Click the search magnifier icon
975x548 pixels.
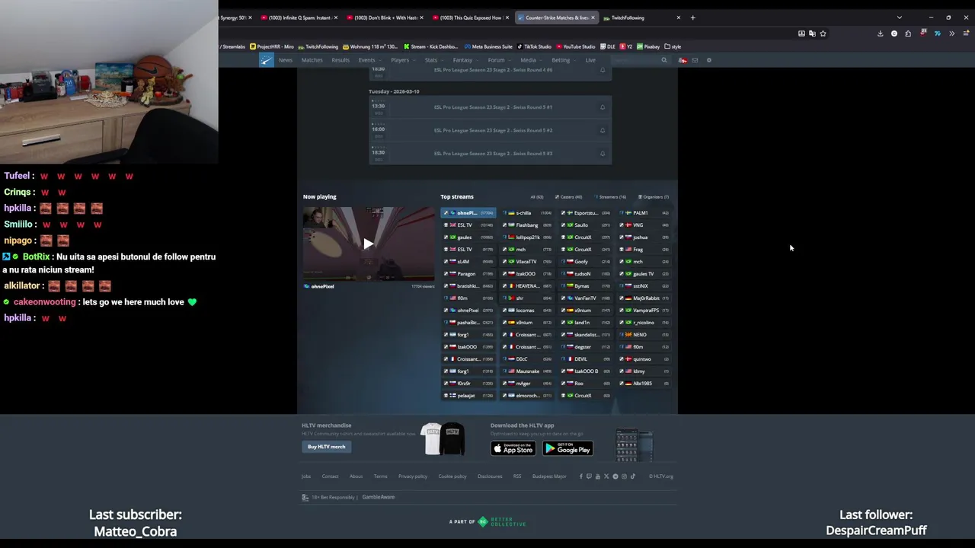pyautogui.click(x=663, y=60)
